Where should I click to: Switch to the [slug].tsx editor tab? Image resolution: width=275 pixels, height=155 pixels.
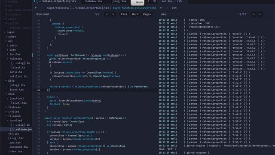[119, 1]
